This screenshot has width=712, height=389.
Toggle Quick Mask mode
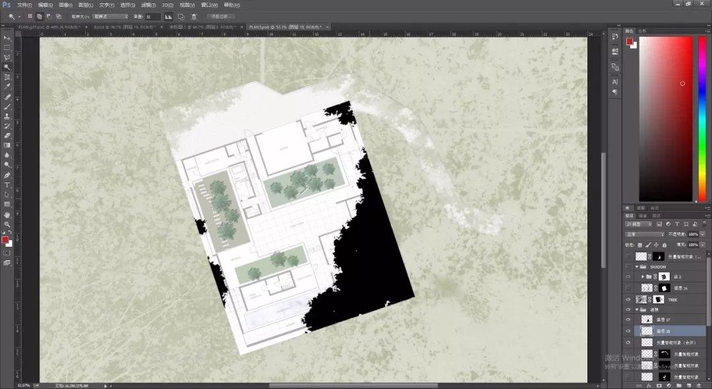pos(7,253)
